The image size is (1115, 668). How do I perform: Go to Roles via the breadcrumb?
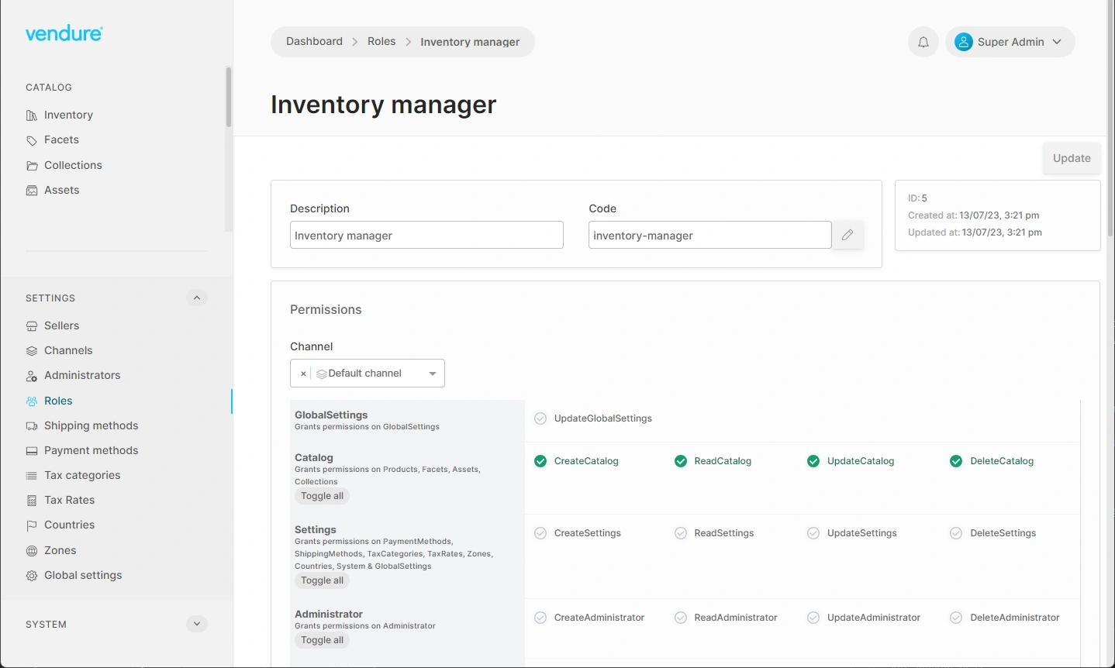click(381, 41)
